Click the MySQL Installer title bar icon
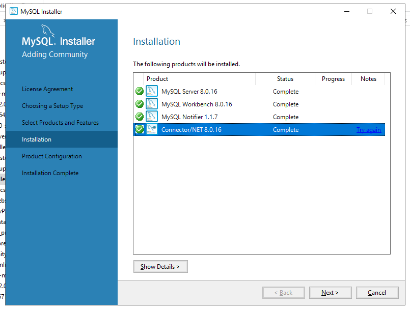 tap(14, 11)
